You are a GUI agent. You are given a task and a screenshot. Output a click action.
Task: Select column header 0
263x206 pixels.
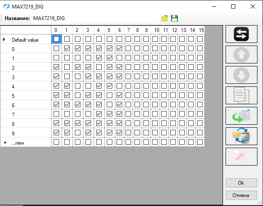click(57, 30)
